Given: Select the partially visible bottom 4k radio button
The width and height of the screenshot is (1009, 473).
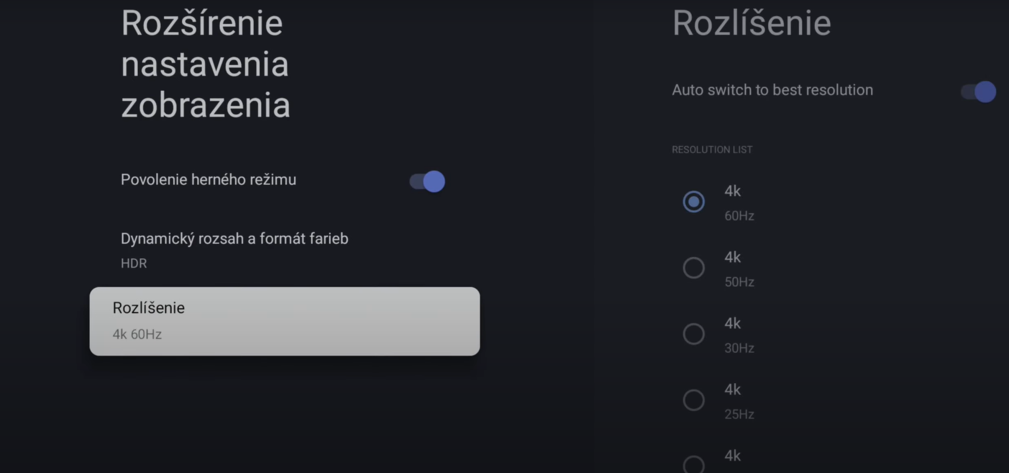Looking at the screenshot, I should 693,464.
